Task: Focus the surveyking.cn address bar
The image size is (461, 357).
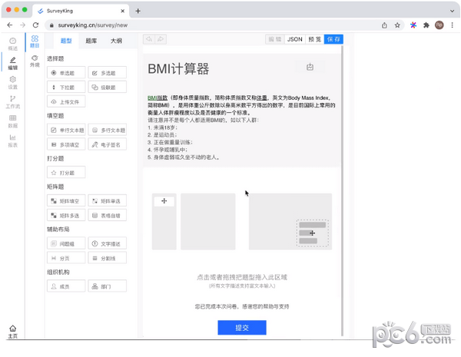Action: 214,25
